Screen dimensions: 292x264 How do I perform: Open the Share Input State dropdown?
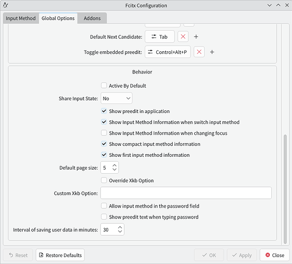116,98
